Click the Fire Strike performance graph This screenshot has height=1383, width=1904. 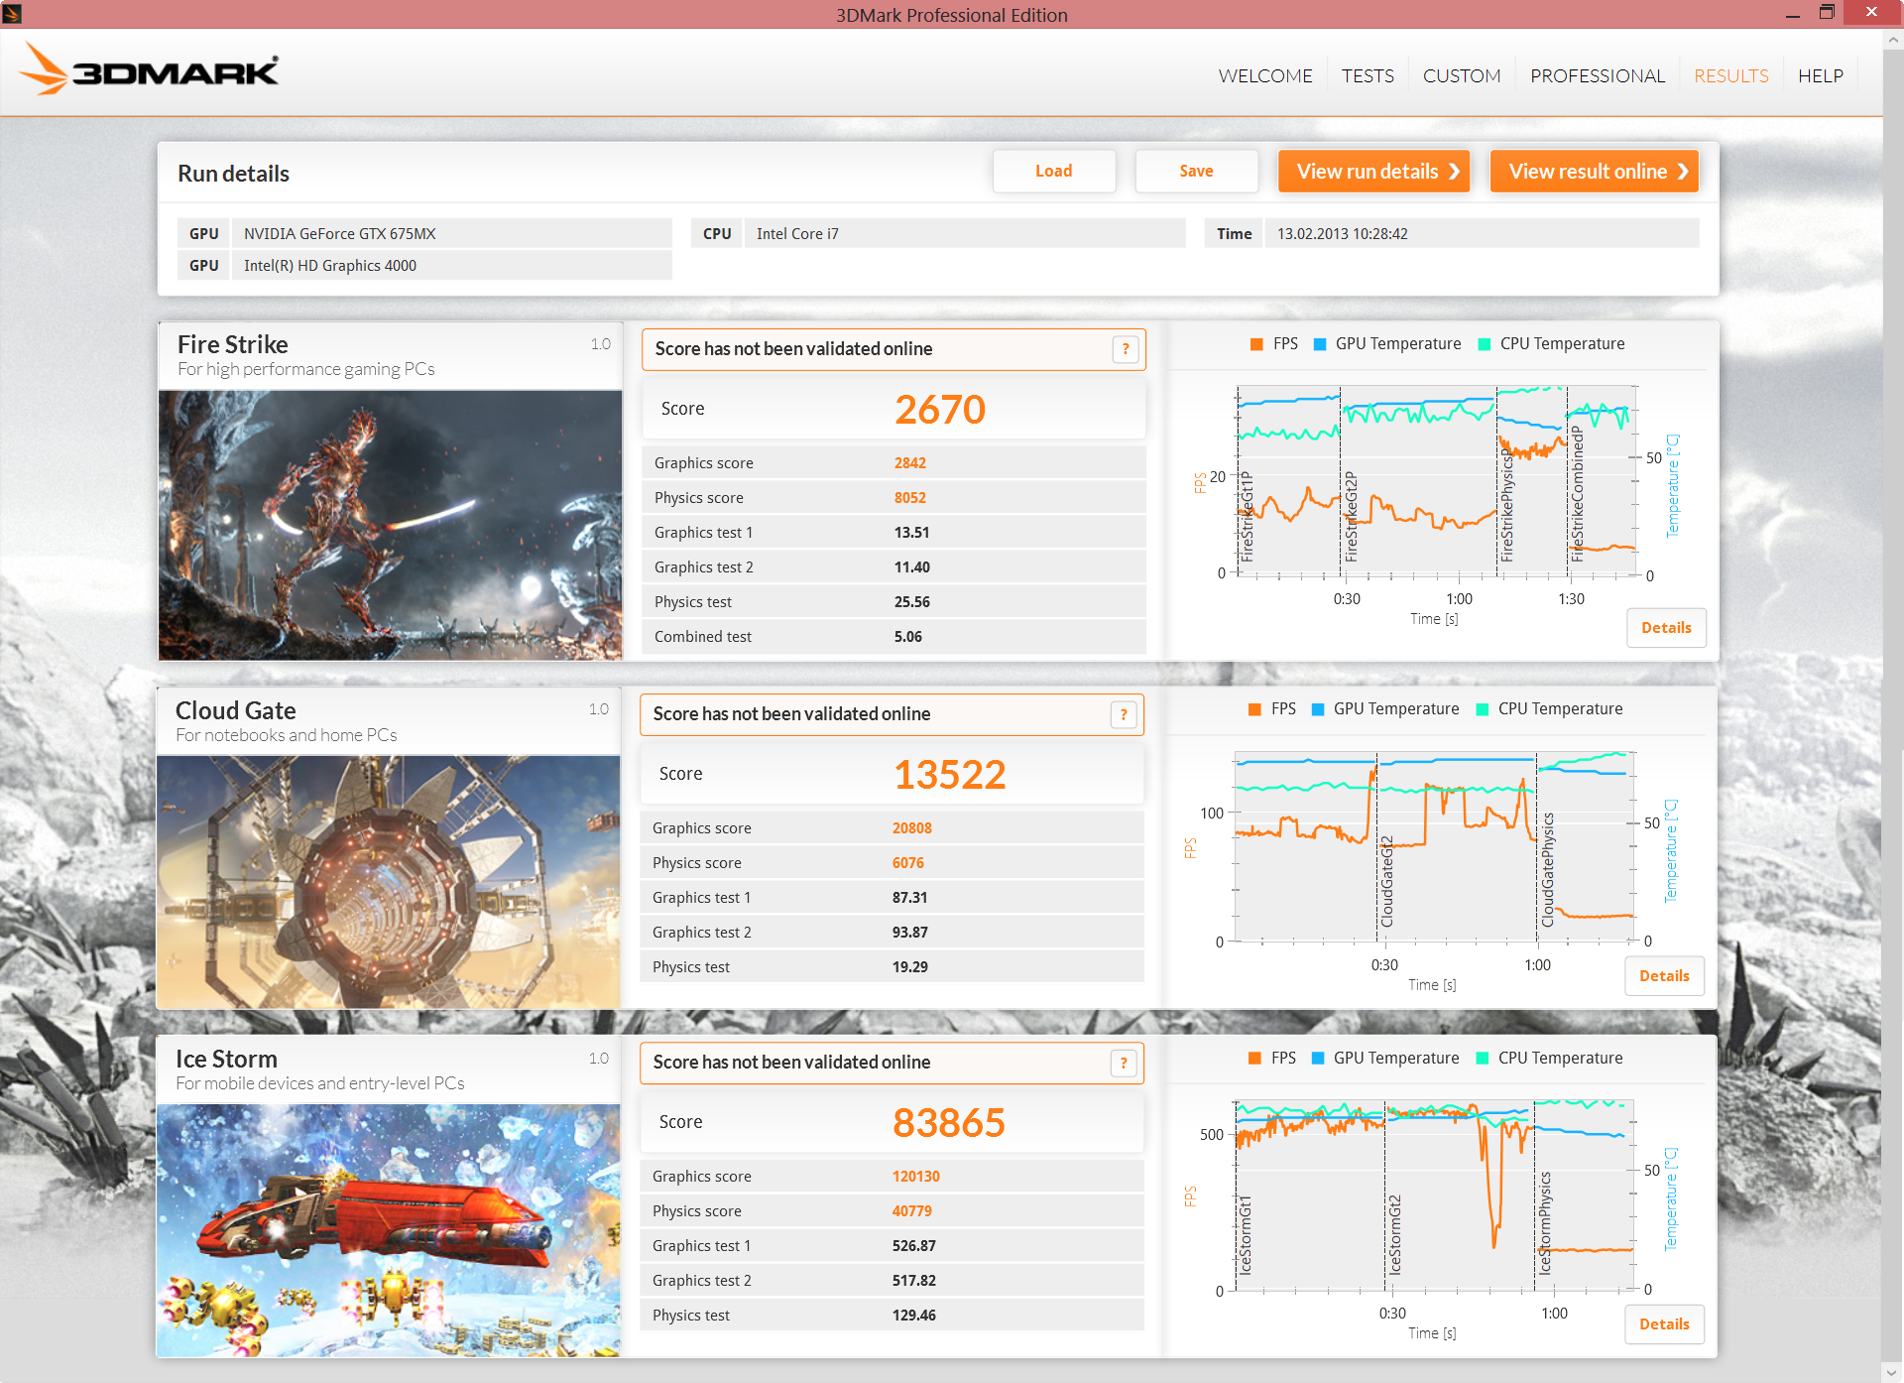[1437, 481]
